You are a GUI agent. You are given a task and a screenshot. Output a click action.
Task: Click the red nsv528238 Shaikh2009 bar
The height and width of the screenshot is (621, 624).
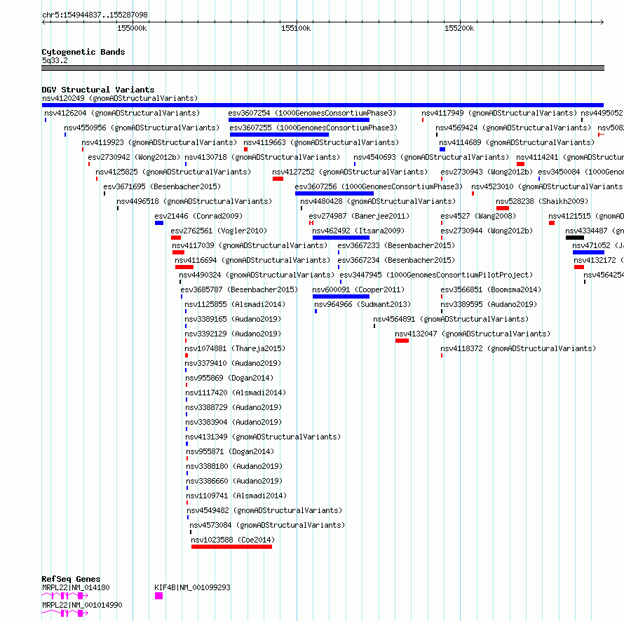pyautogui.click(x=503, y=208)
